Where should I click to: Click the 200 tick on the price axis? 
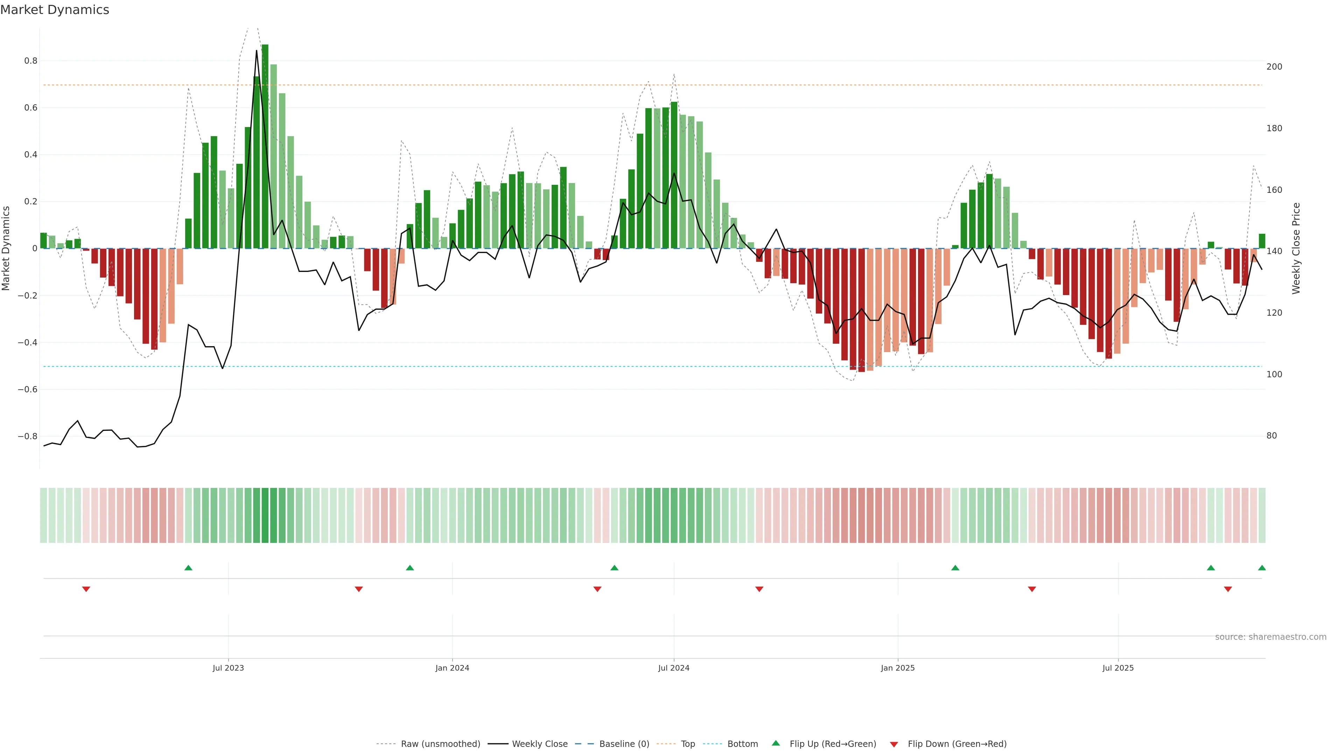[1274, 67]
